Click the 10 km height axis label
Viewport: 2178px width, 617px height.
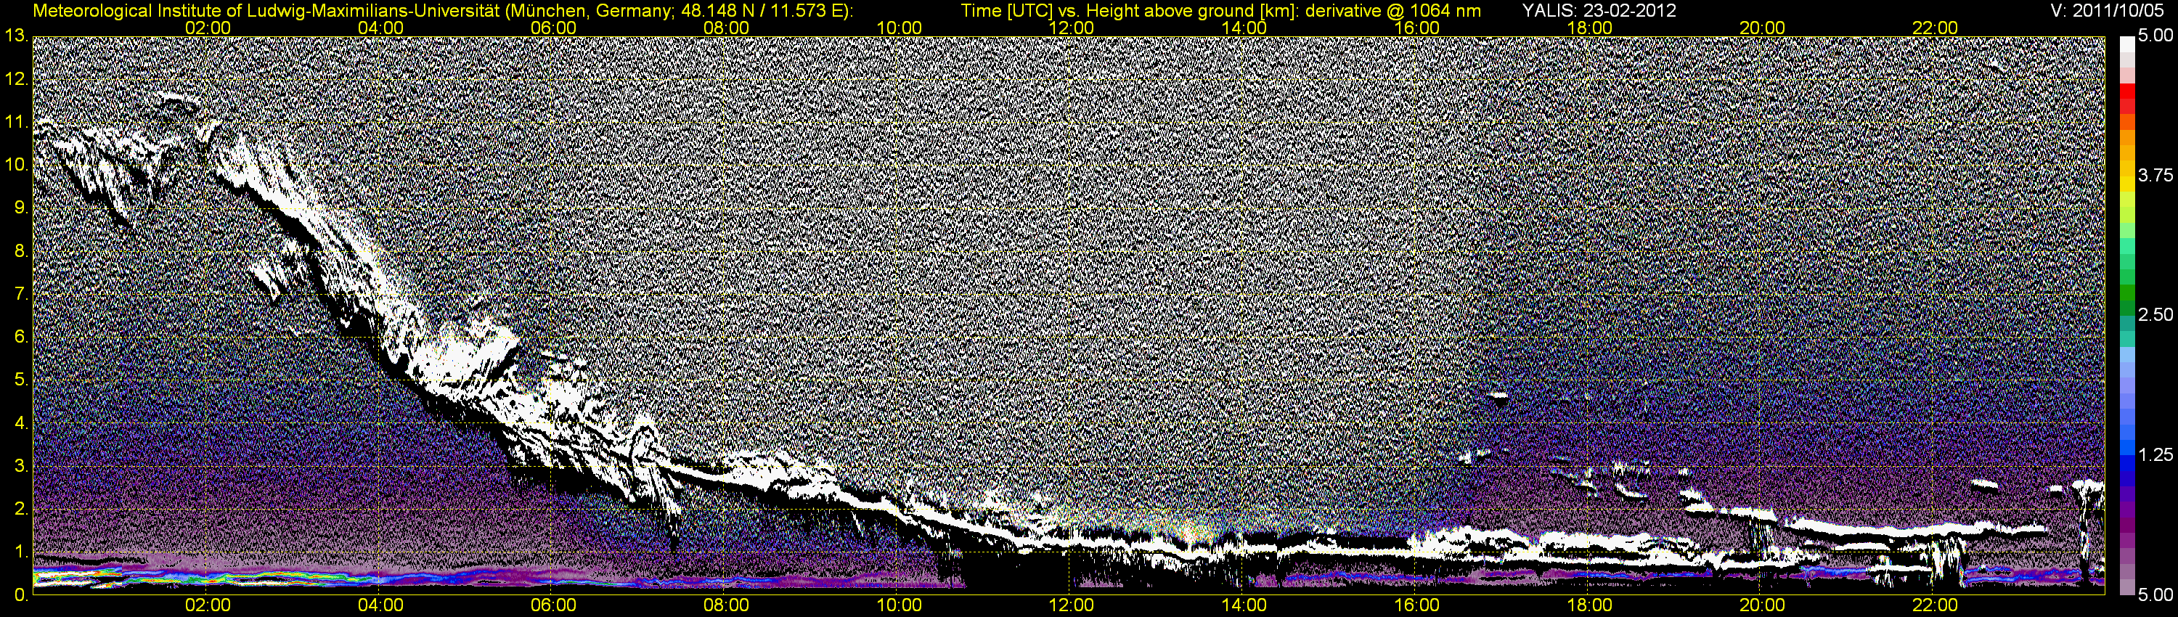[x=15, y=165]
